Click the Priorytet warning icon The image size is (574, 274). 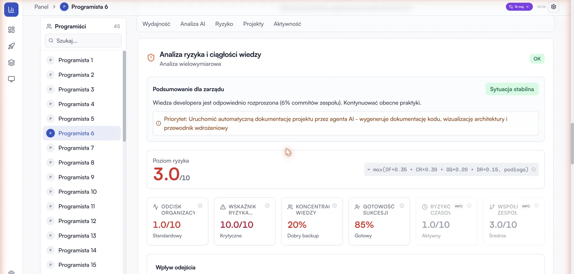point(158,123)
